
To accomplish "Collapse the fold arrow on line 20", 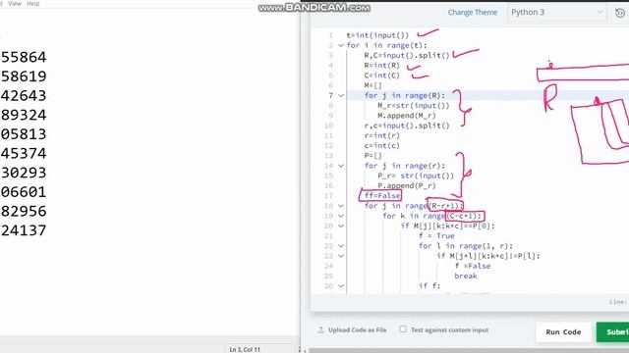I will [x=341, y=226].
